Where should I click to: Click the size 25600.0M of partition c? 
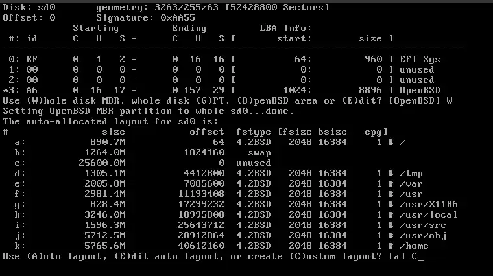(102, 163)
